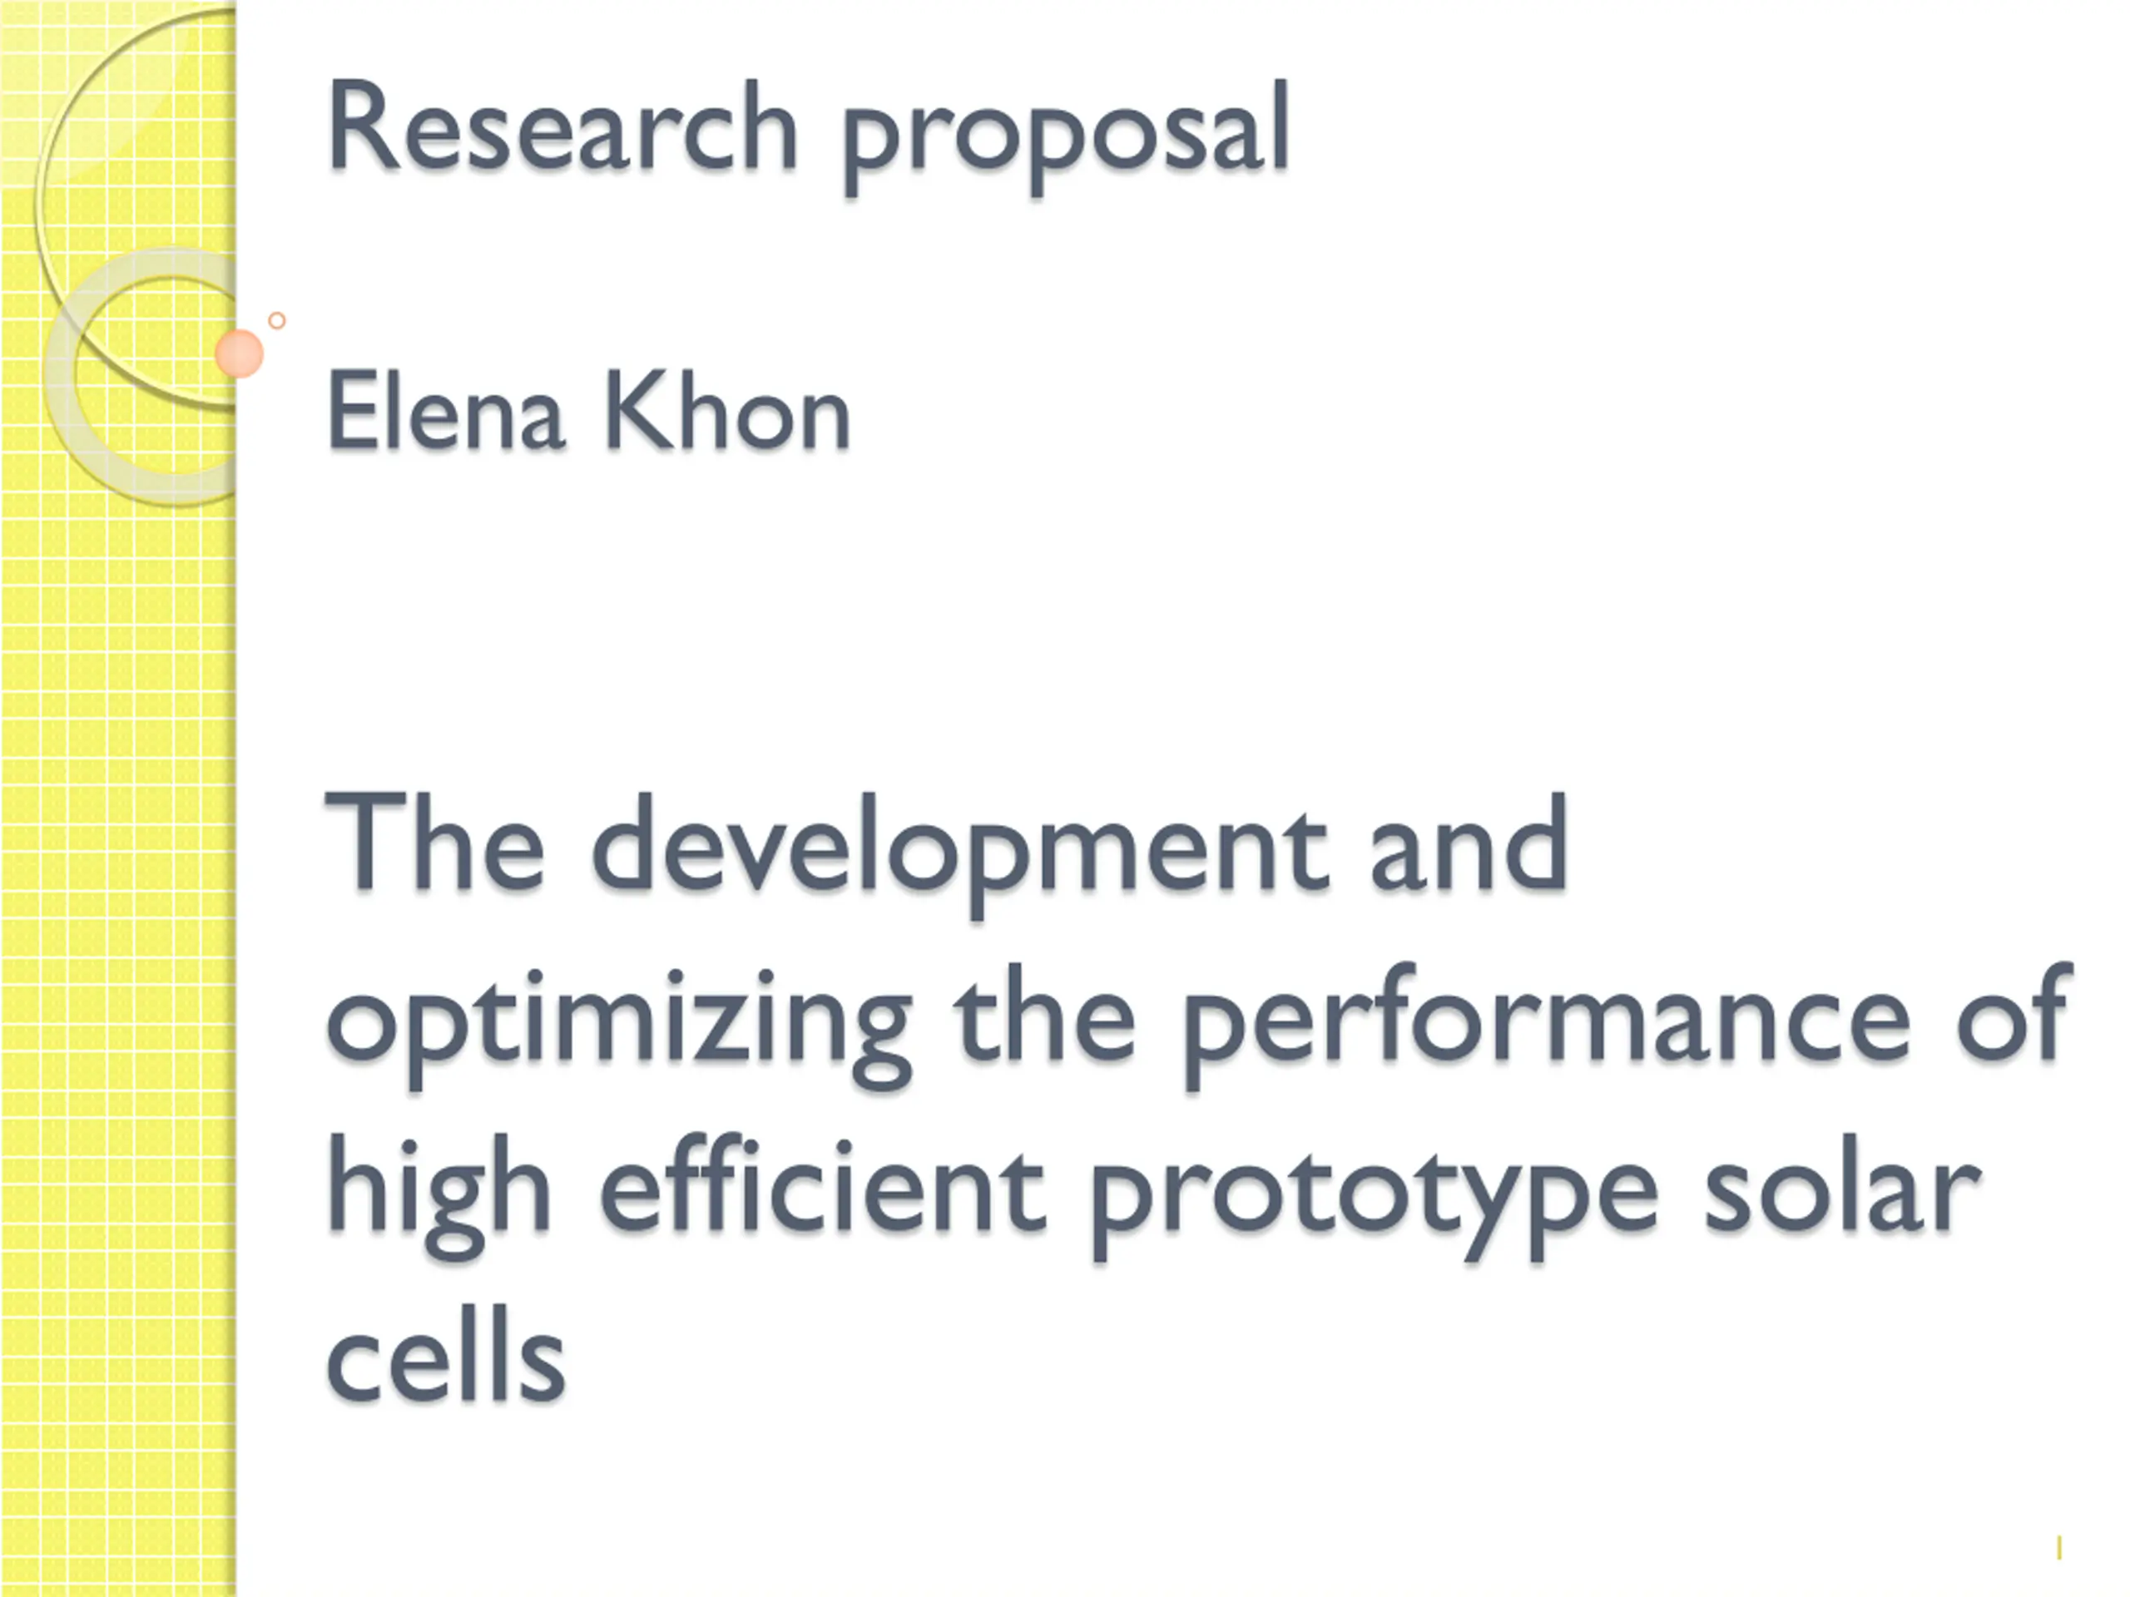Click the first name "Elena"
The image size is (2130, 1597).
click(x=445, y=411)
